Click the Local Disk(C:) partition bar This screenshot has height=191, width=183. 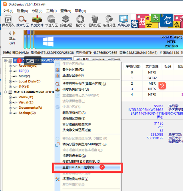click(108, 39)
